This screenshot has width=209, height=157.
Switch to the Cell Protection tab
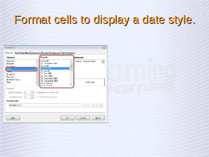coord(68,53)
